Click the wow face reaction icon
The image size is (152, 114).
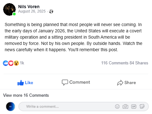coord(16,63)
